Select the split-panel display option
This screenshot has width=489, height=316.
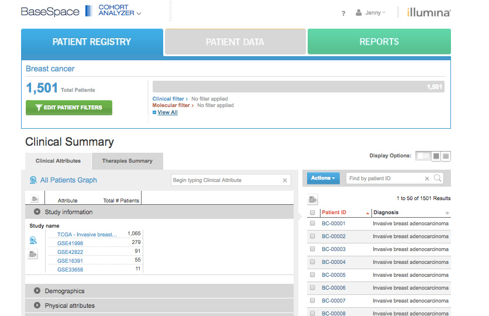coord(422,156)
